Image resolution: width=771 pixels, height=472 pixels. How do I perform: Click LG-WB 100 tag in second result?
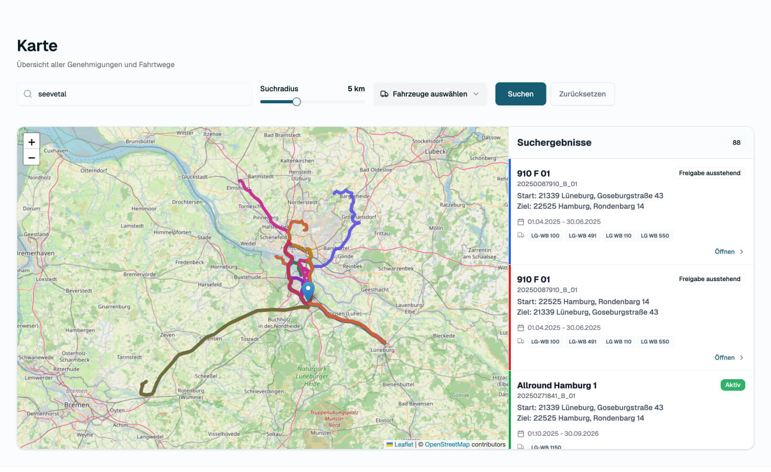pyautogui.click(x=545, y=341)
